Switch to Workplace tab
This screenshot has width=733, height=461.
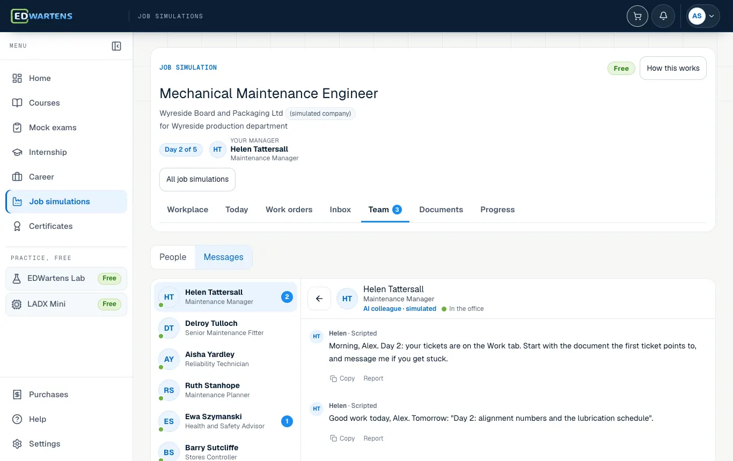click(x=188, y=210)
